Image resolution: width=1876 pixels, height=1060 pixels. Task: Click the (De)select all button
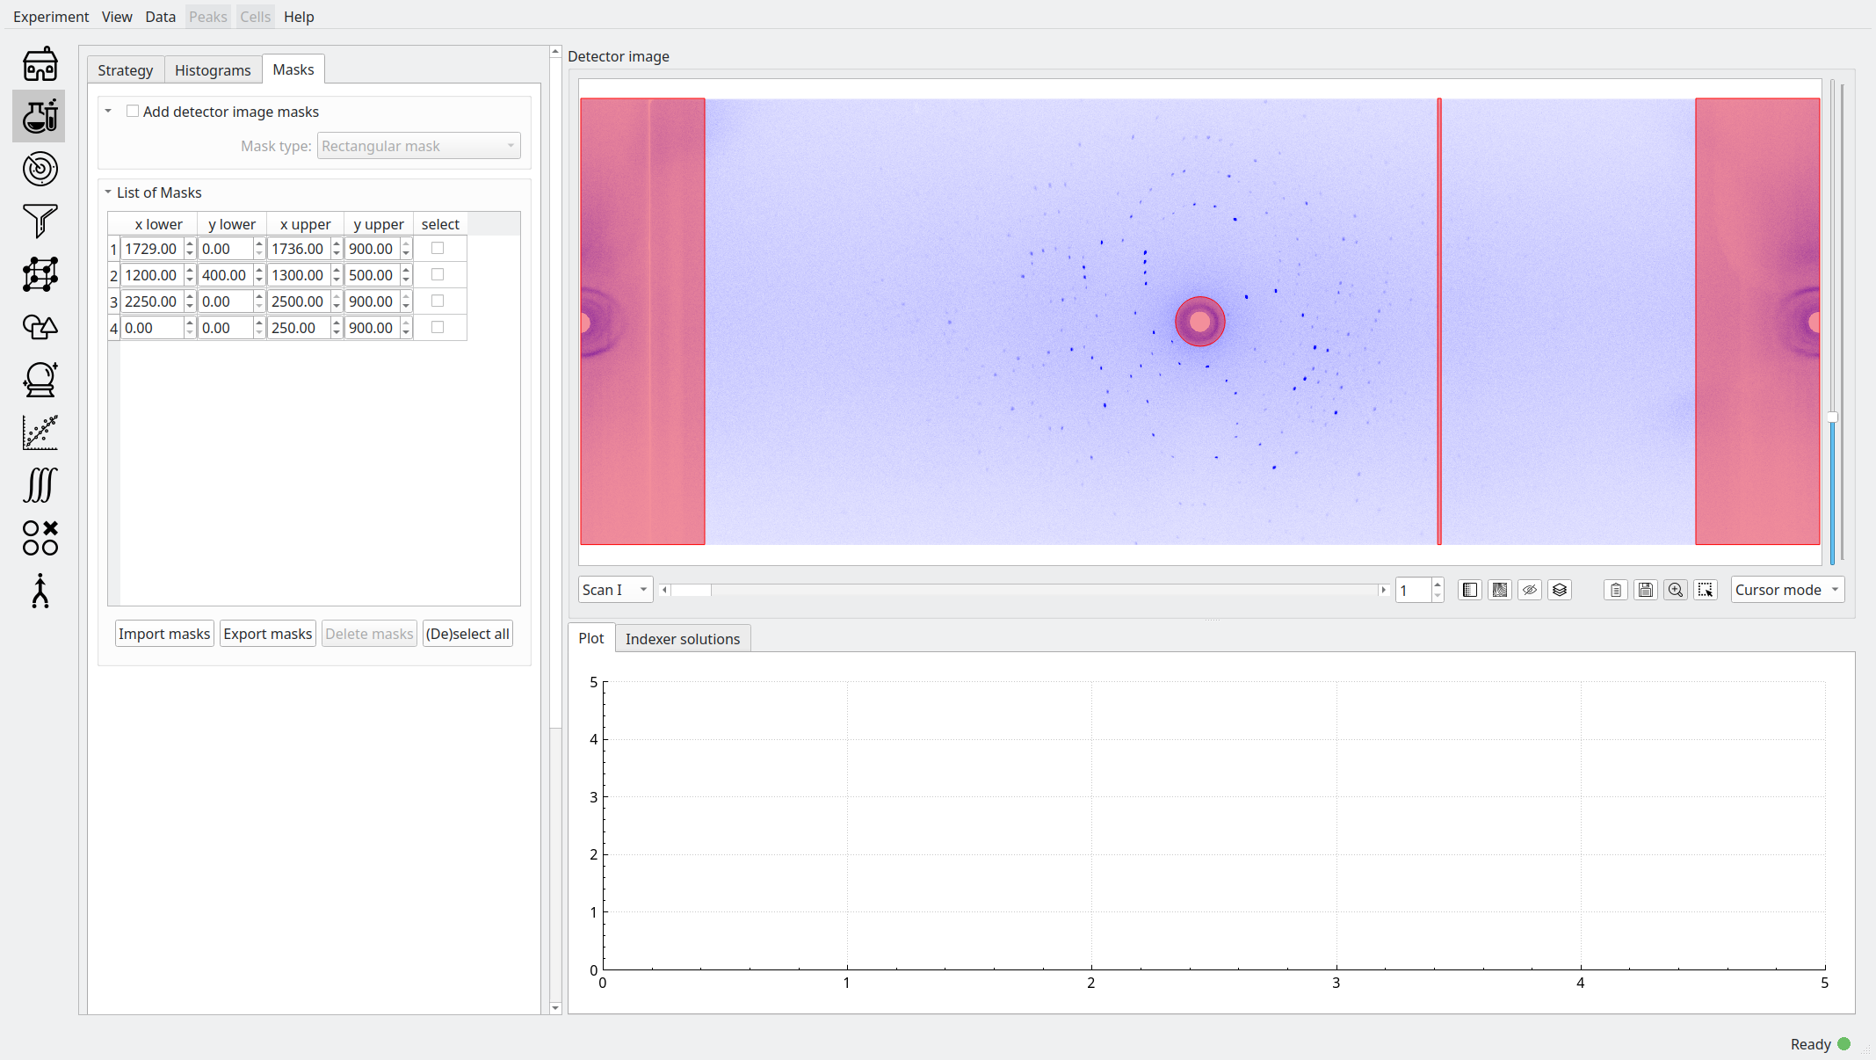[x=467, y=634]
